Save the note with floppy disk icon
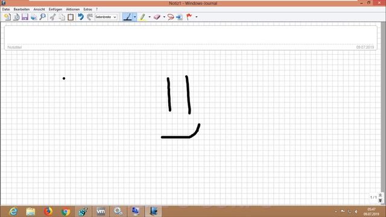Screen dimensions: 386x217 click(25, 17)
